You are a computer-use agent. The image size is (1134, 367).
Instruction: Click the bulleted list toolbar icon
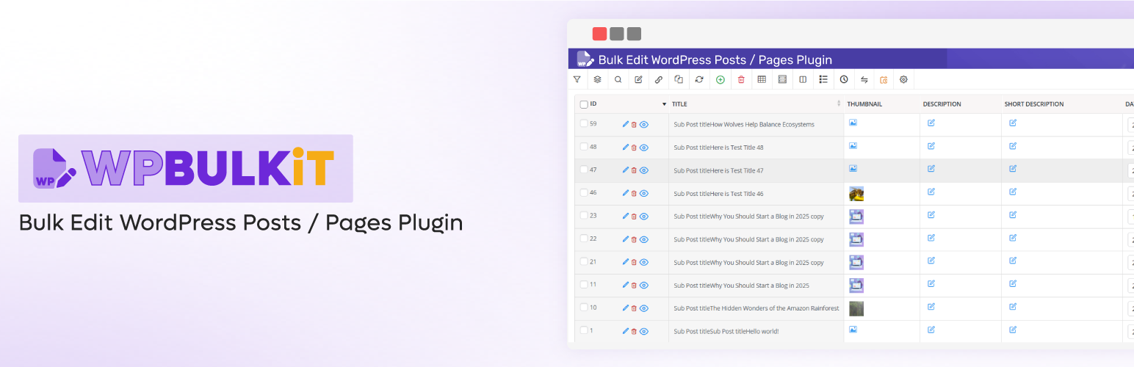(x=823, y=79)
